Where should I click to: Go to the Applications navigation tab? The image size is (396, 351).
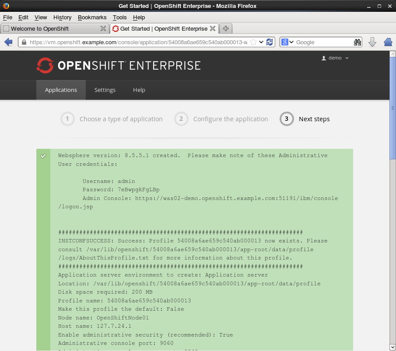pyautogui.click(x=61, y=90)
